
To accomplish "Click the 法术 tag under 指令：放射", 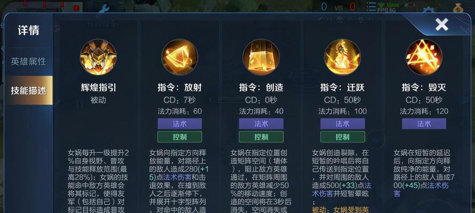I will (180, 124).
